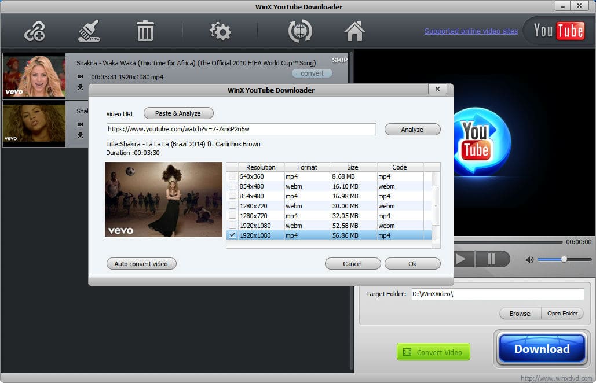Go to the home page icon
The height and width of the screenshot is (383, 596).
point(354,31)
